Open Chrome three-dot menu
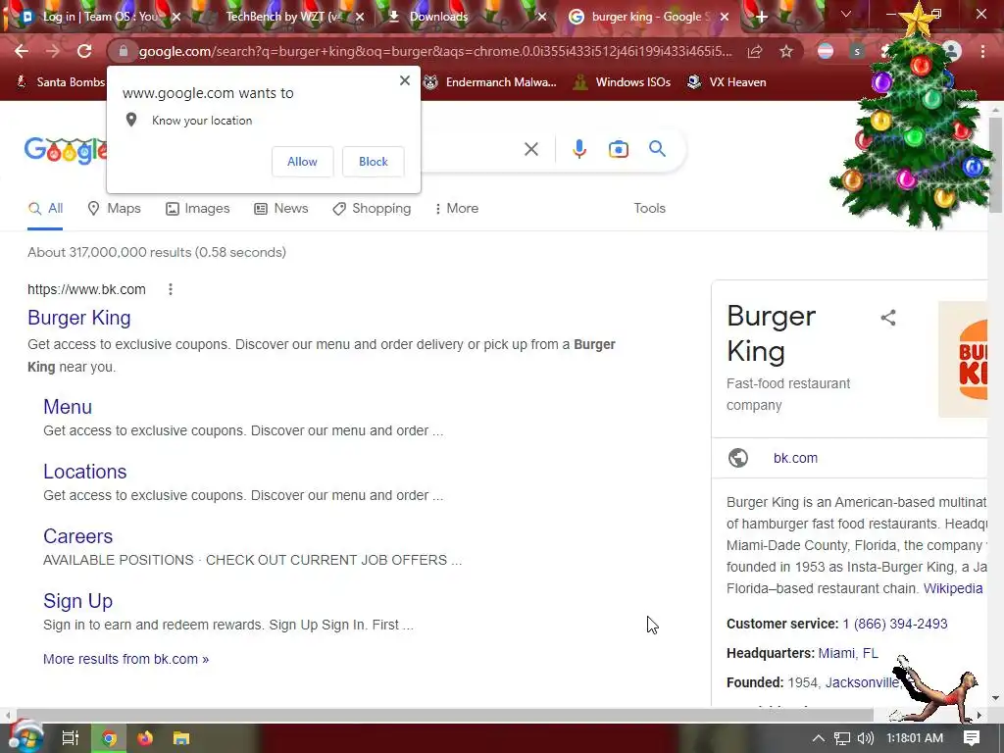 click(x=982, y=51)
